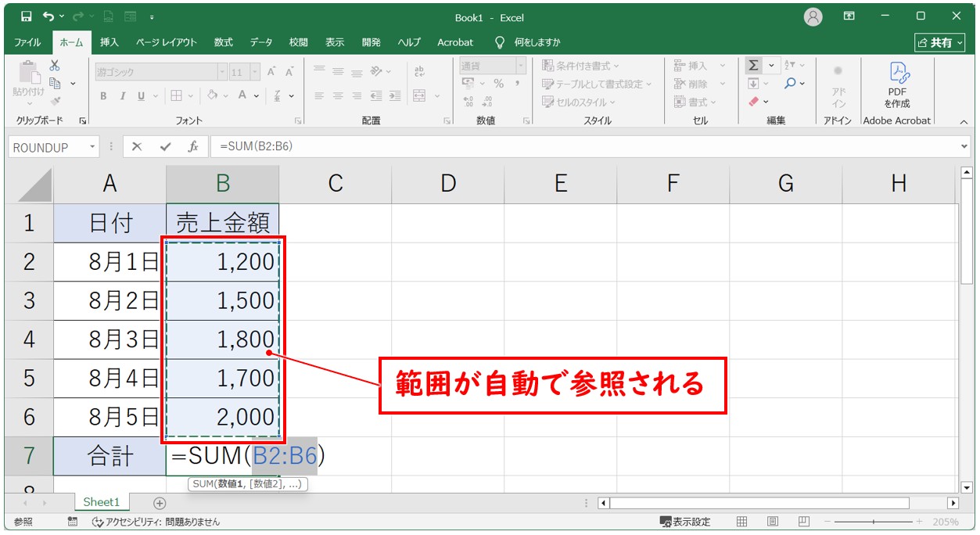This screenshot has height=535, width=980.
Task: Click the Find and Select magnifier icon
Action: pos(791,84)
